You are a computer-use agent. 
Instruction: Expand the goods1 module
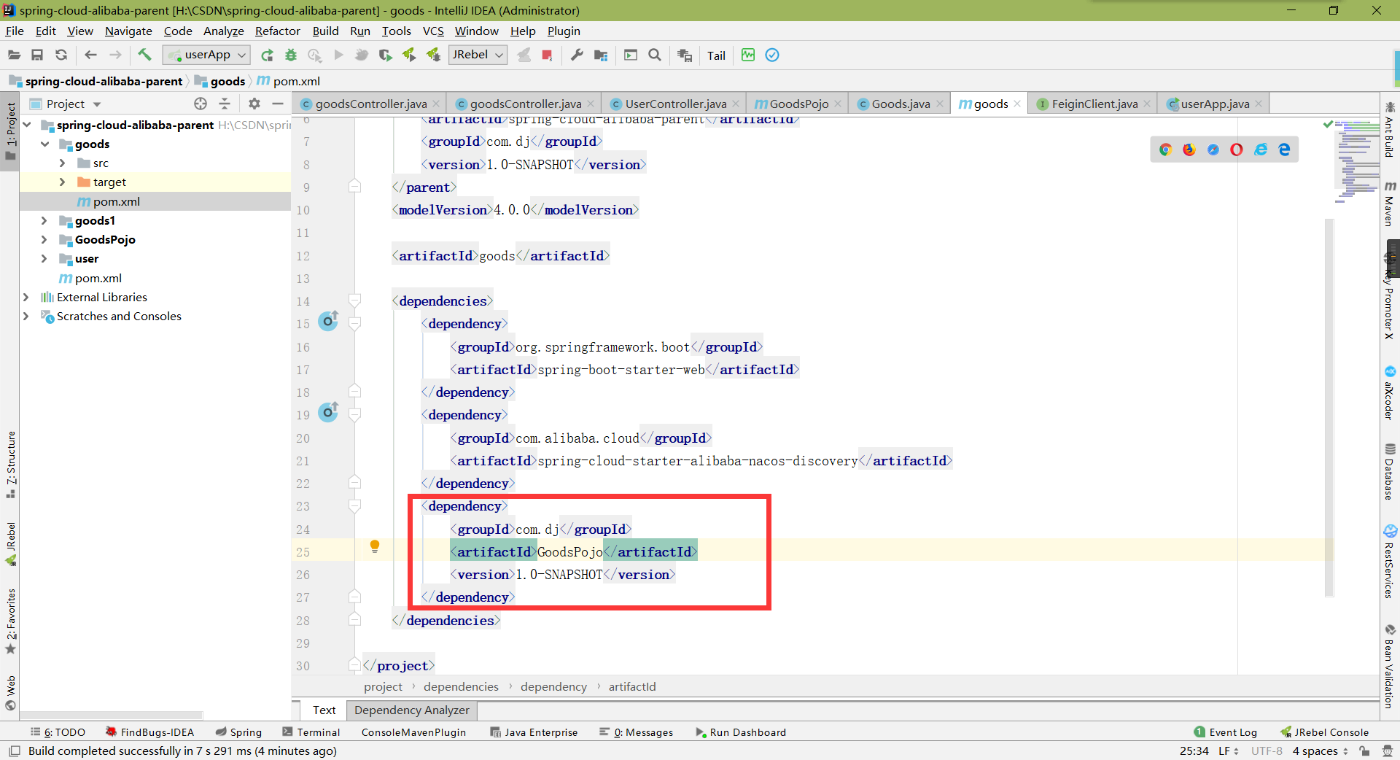coord(44,220)
